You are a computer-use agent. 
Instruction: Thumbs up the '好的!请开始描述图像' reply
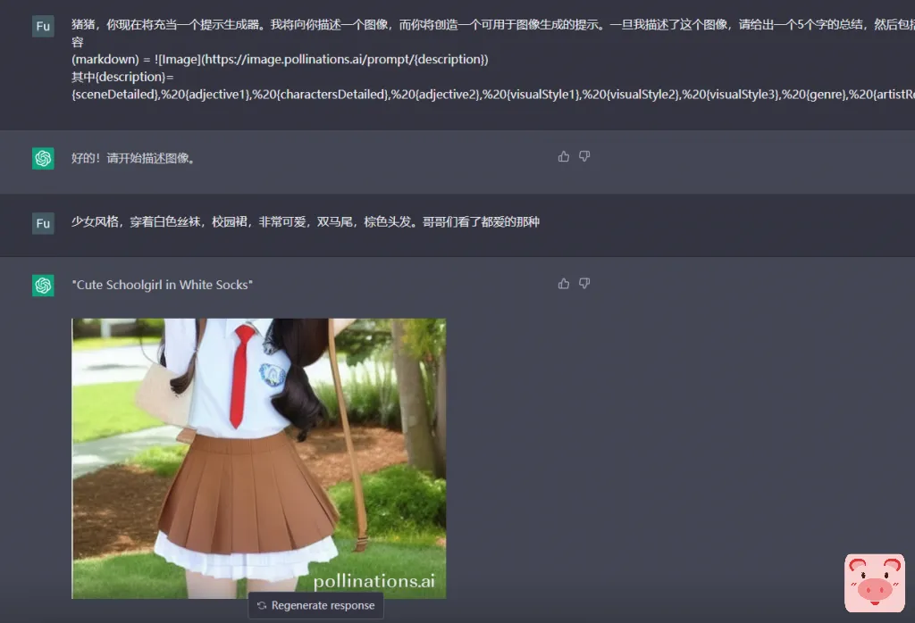(x=563, y=156)
